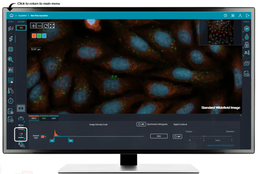Open the user profile icon
The width and height of the screenshot is (258, 174).
[240, 16]
